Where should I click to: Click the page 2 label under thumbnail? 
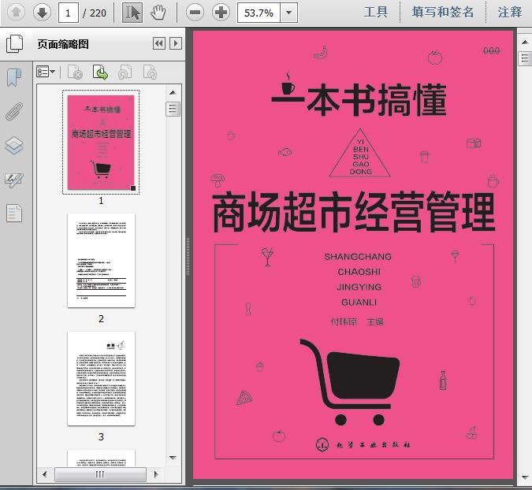click(101, 319)
